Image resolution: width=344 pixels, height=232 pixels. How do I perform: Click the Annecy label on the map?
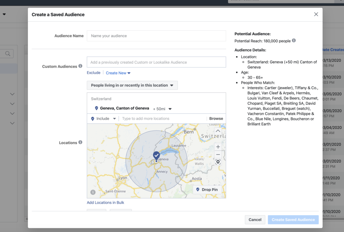coord(162,172)
